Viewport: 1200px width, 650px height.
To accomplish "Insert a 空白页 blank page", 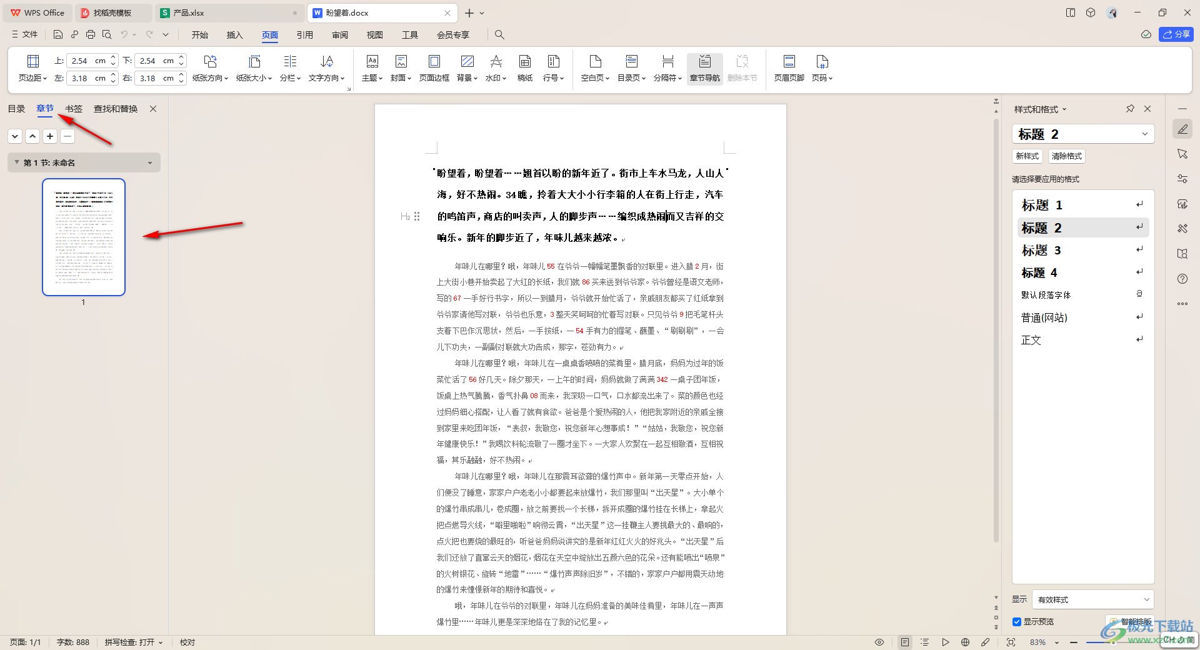I will (595, 68).
